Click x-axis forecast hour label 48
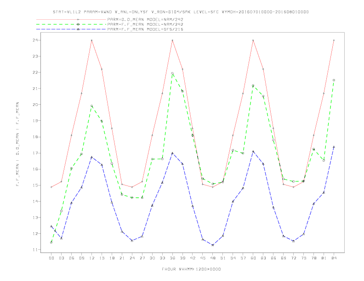364x281 pixels. pos(213,258)
